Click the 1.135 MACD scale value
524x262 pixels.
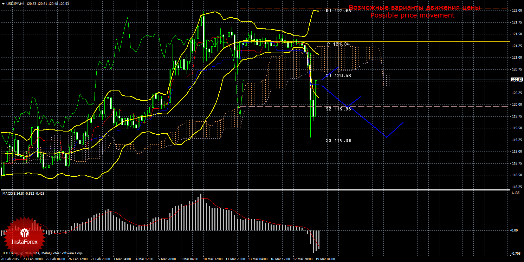tap(516, 193)
